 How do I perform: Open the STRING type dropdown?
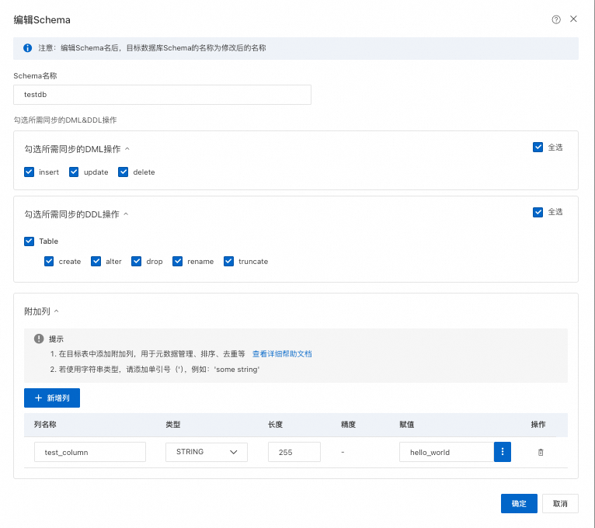207,452
